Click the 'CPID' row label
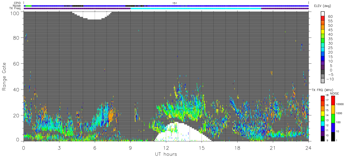Viewport: 347px width, 160px height. tap(18, 3)
